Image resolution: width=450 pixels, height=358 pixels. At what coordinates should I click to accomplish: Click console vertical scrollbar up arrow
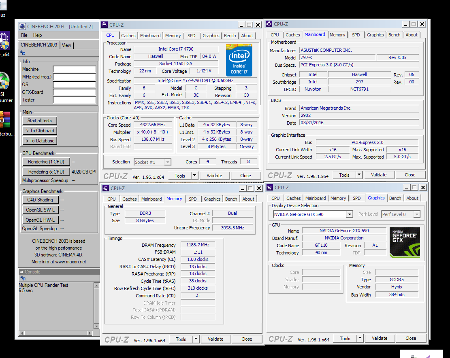point(96,286)
